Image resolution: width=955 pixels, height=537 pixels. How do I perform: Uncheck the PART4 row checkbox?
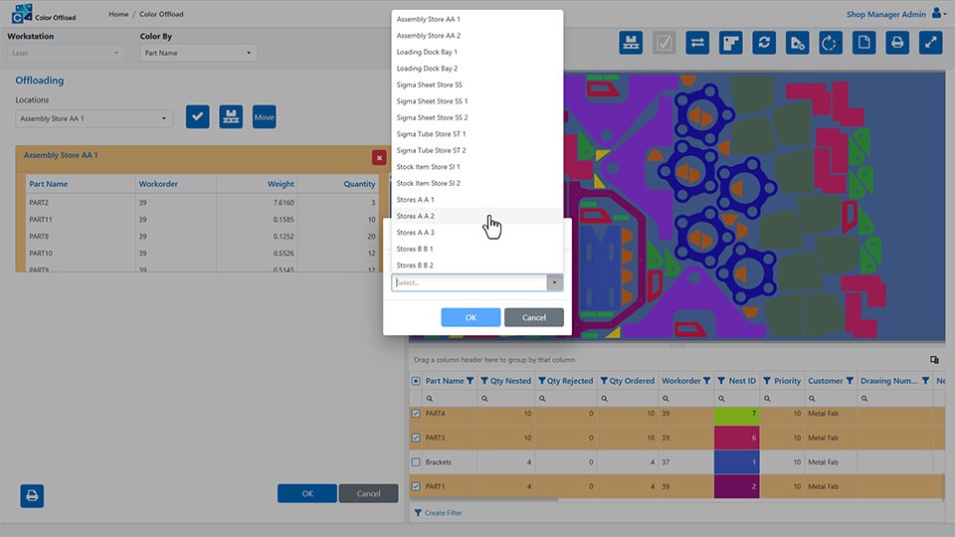[x=416, y=414]
